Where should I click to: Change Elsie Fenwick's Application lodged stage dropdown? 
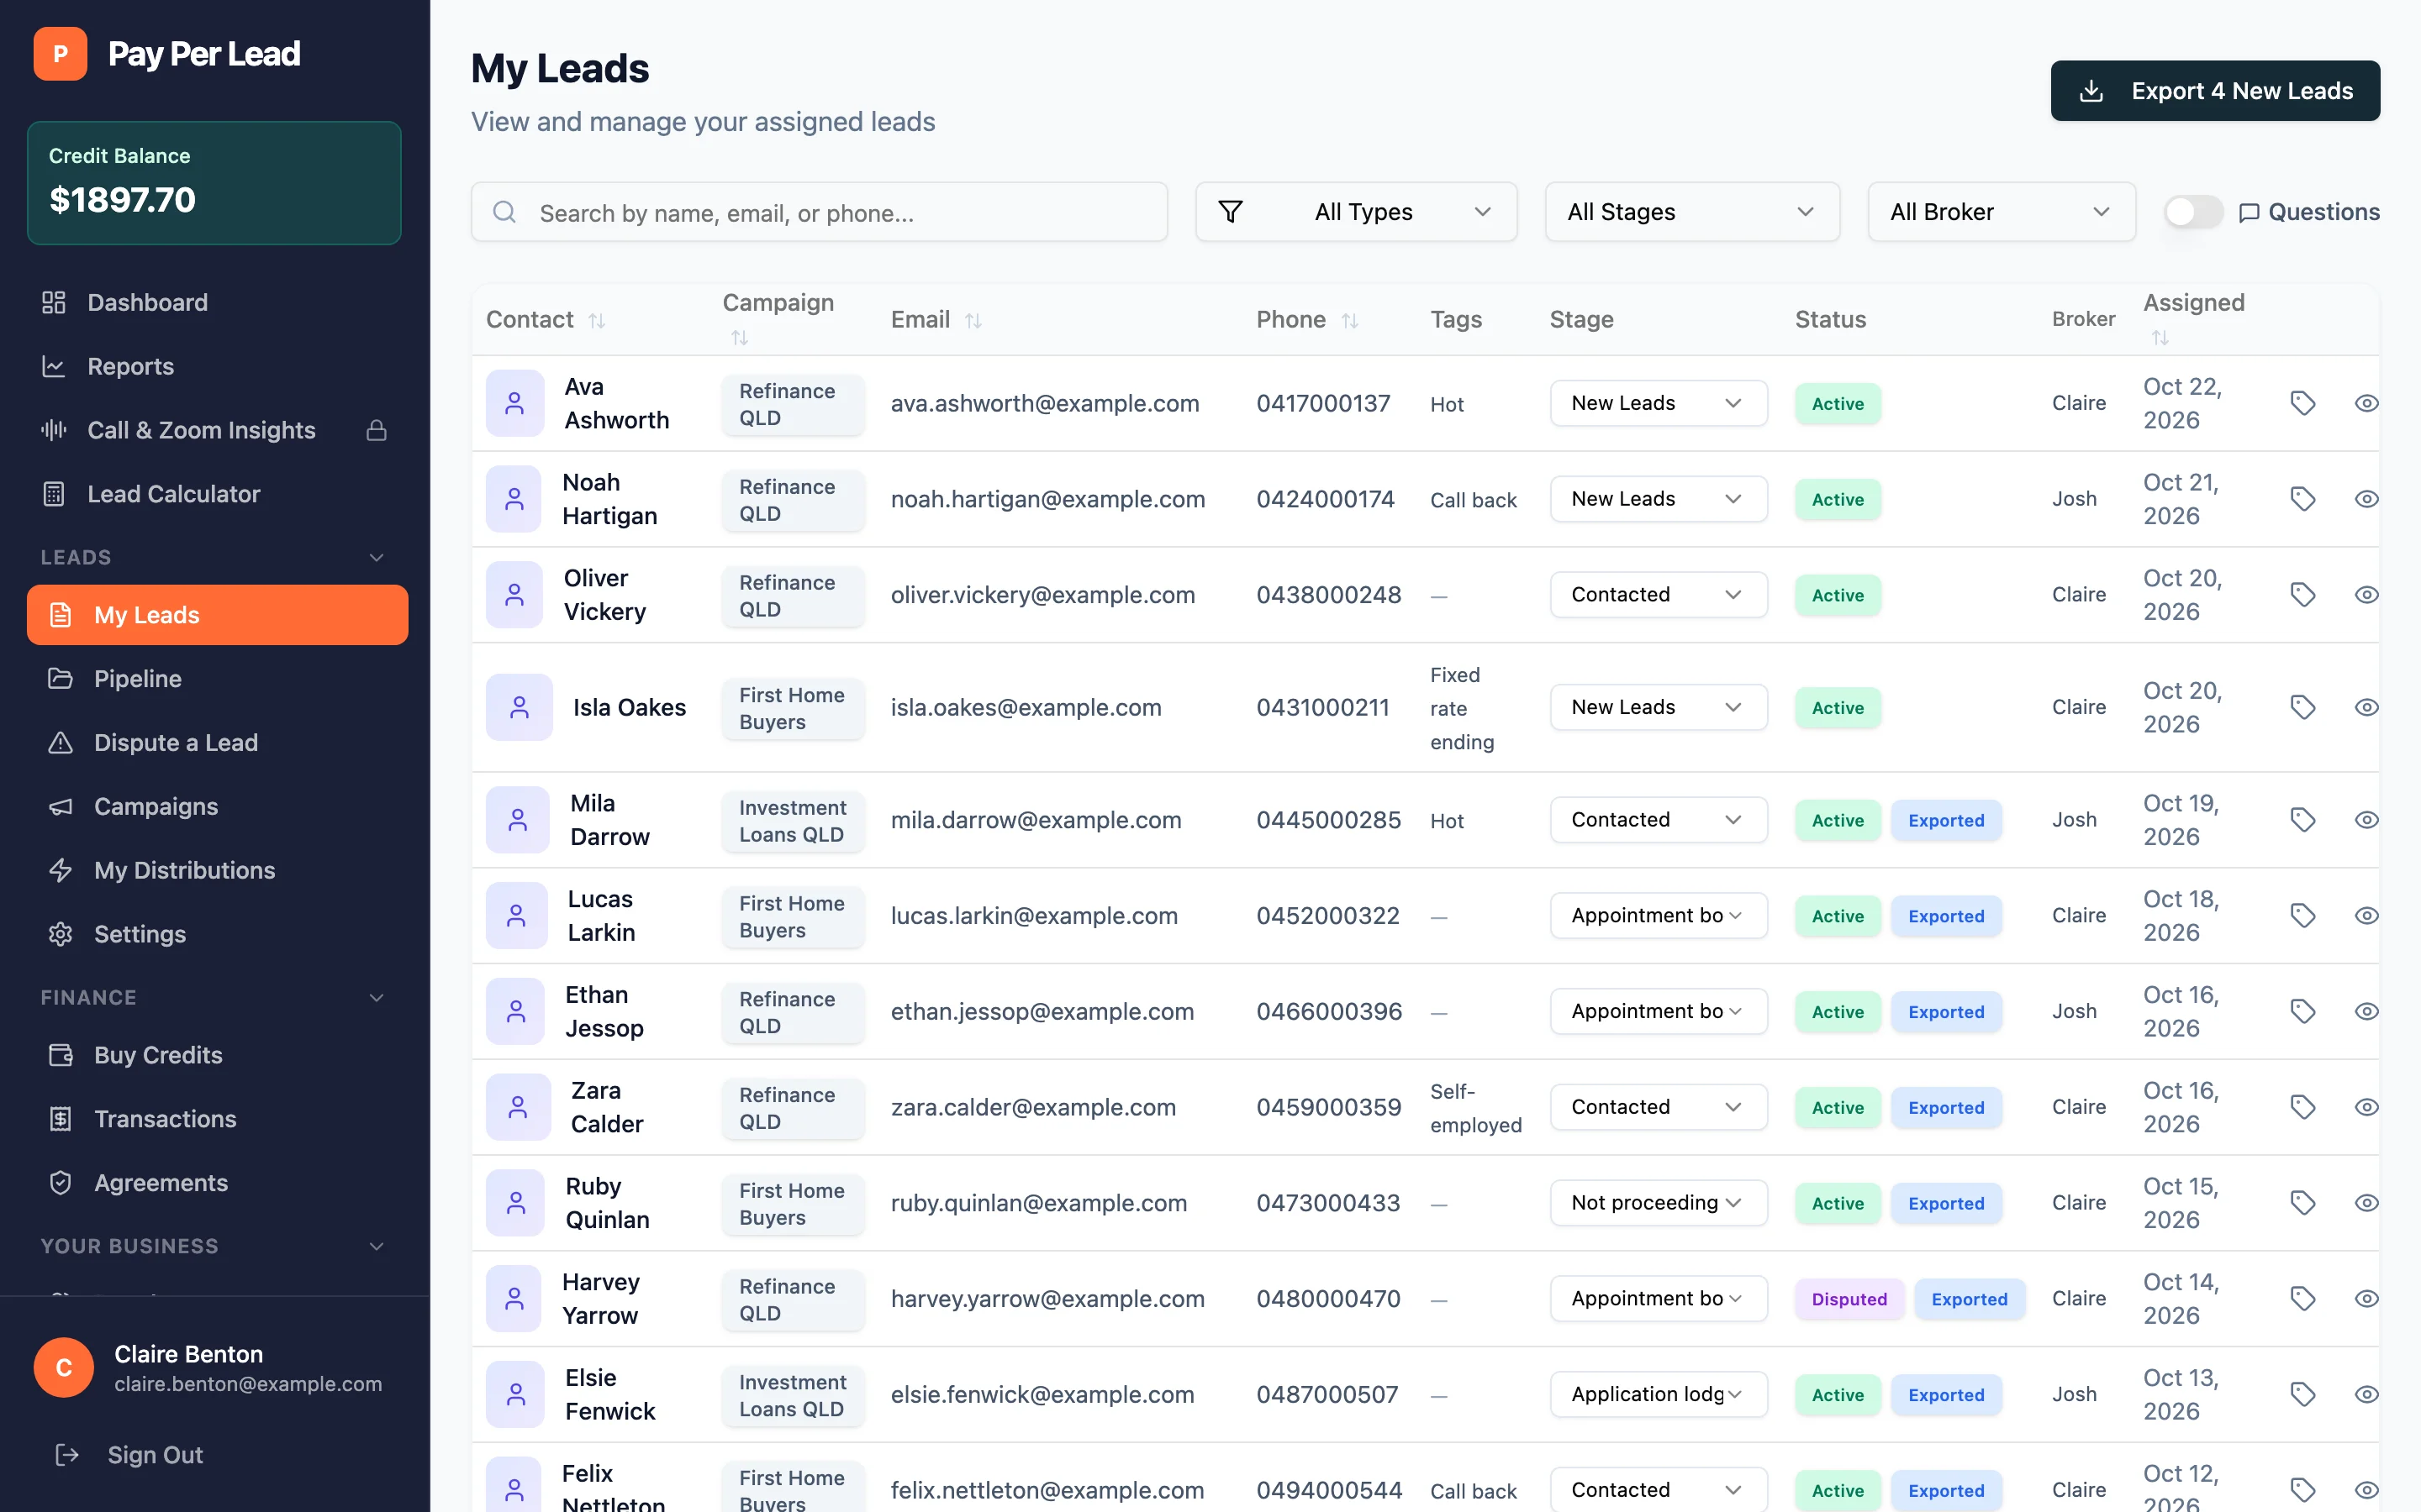[x=1658, y=1394]
